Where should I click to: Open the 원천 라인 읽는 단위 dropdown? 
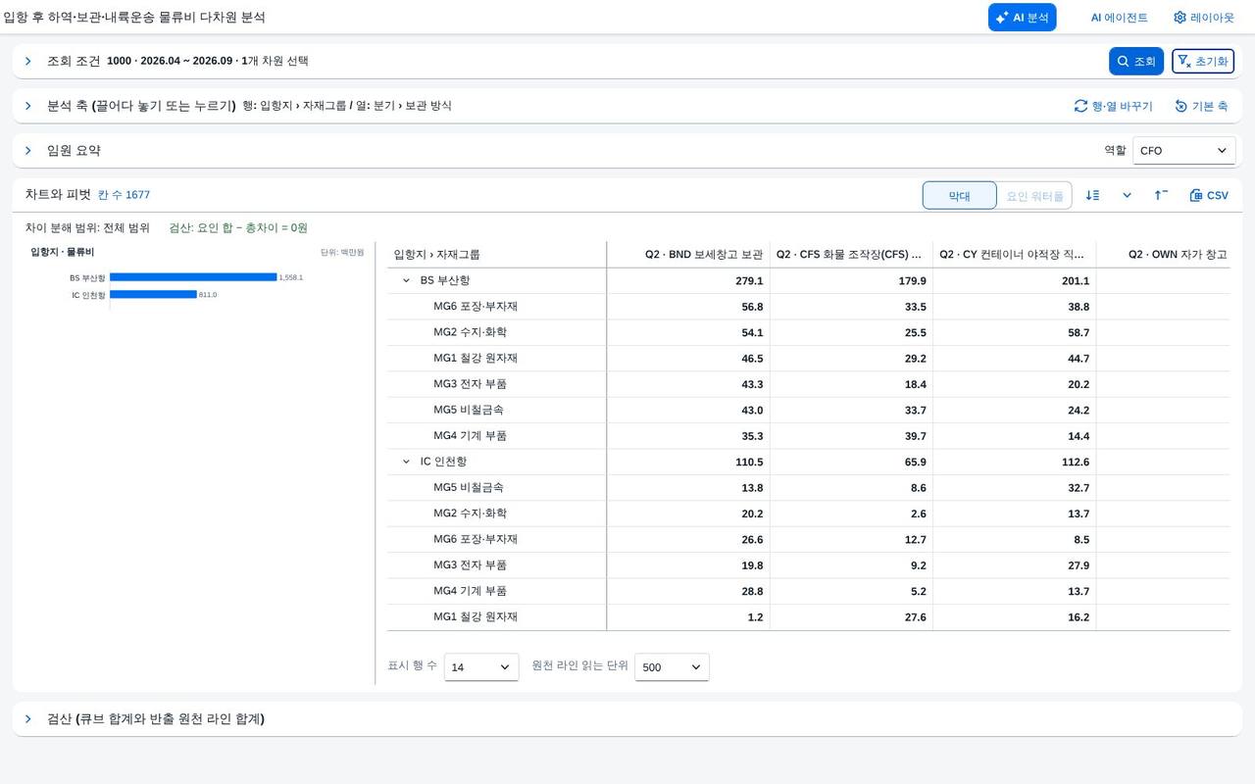click(x=672, y=666)
